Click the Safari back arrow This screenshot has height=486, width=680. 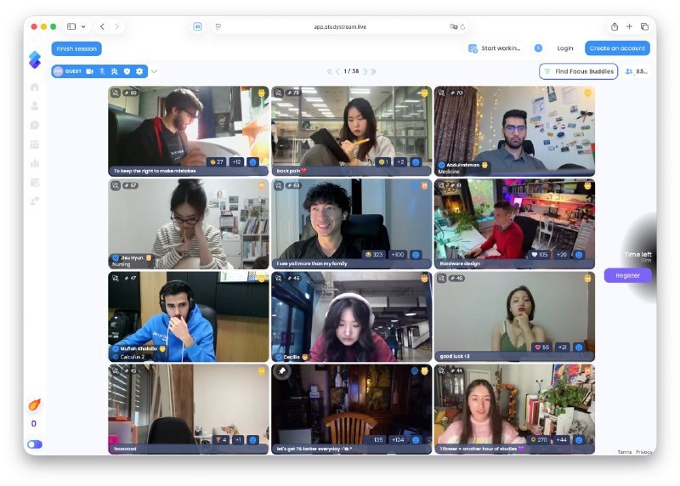click(102, 26)
